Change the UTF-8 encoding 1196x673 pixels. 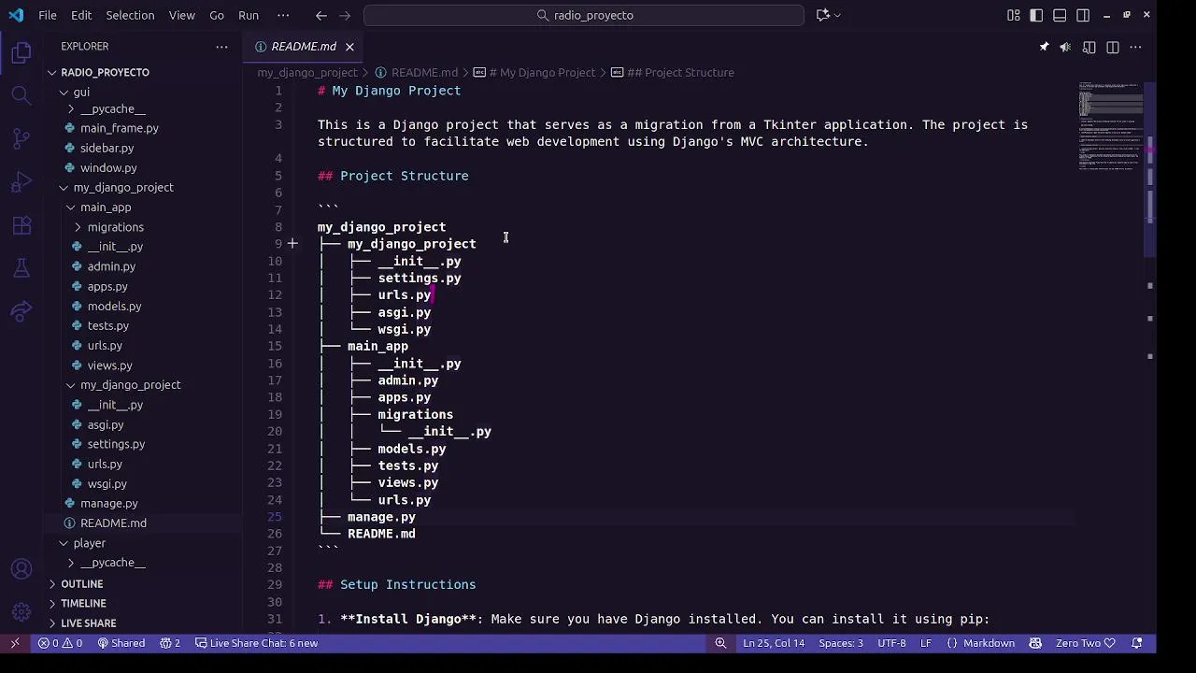click(891, 643)
